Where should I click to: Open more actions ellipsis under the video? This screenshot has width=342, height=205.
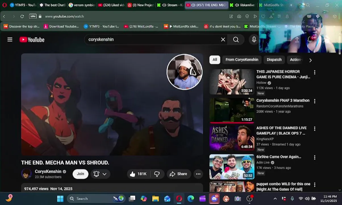[x=198, y=174]
